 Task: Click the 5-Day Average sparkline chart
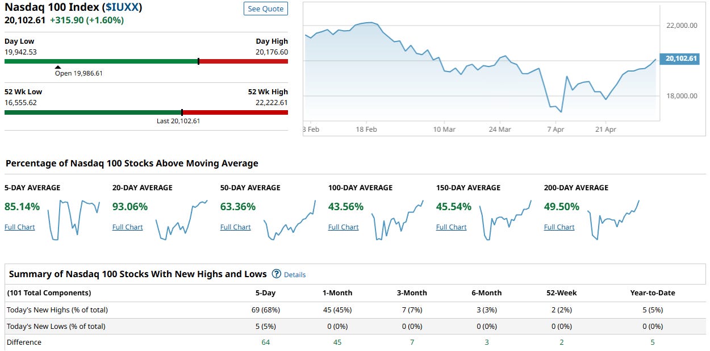[x=74, y=220]
